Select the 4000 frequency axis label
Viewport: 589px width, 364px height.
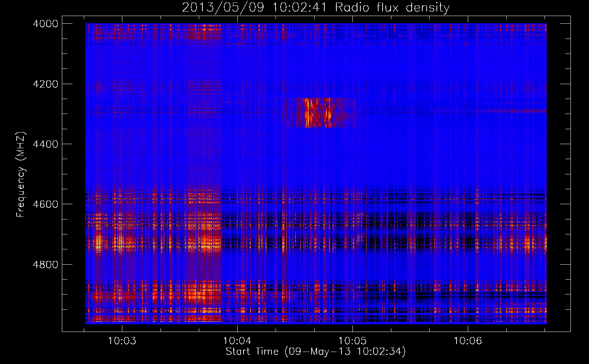[x=46, y=24]
